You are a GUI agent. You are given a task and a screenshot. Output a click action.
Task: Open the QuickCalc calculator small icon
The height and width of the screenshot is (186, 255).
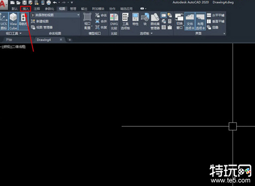click(x=170, y=21)
